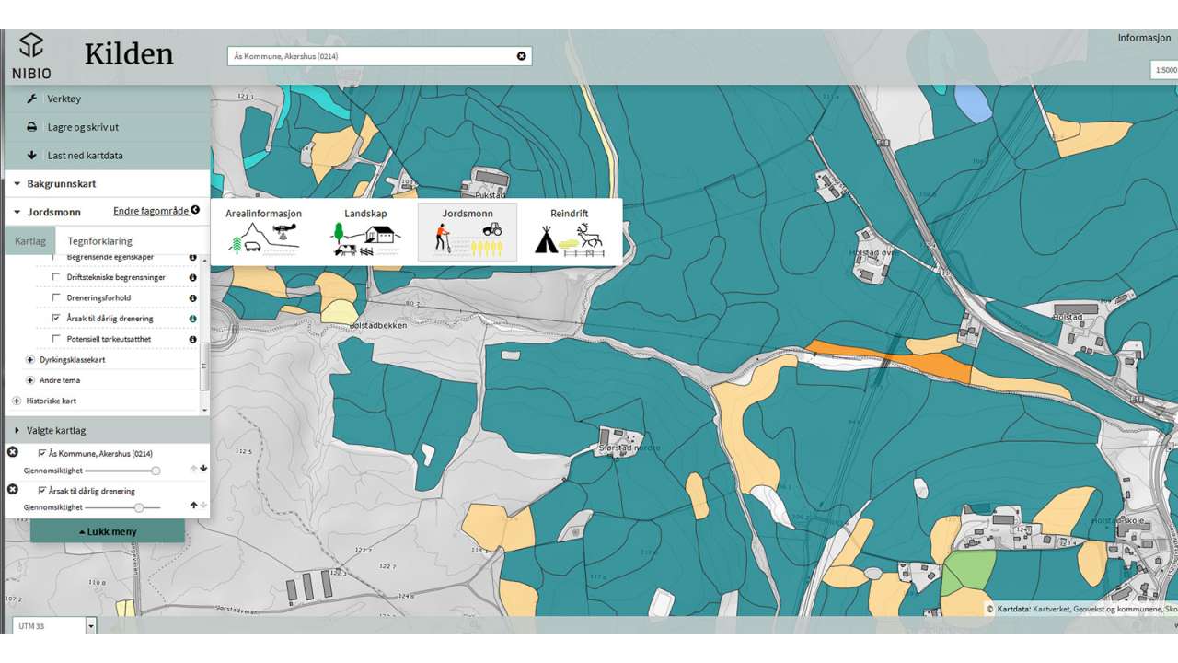This screenshot has height=663, width=1178.
Task: Tick the Potensiell tørkeutsatthet checkbox
Action: pyautogui.click(x=57, y=339)
